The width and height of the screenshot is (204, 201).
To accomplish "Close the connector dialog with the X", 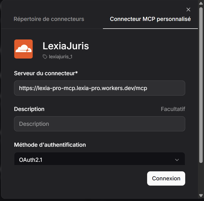I will [188, 10].
